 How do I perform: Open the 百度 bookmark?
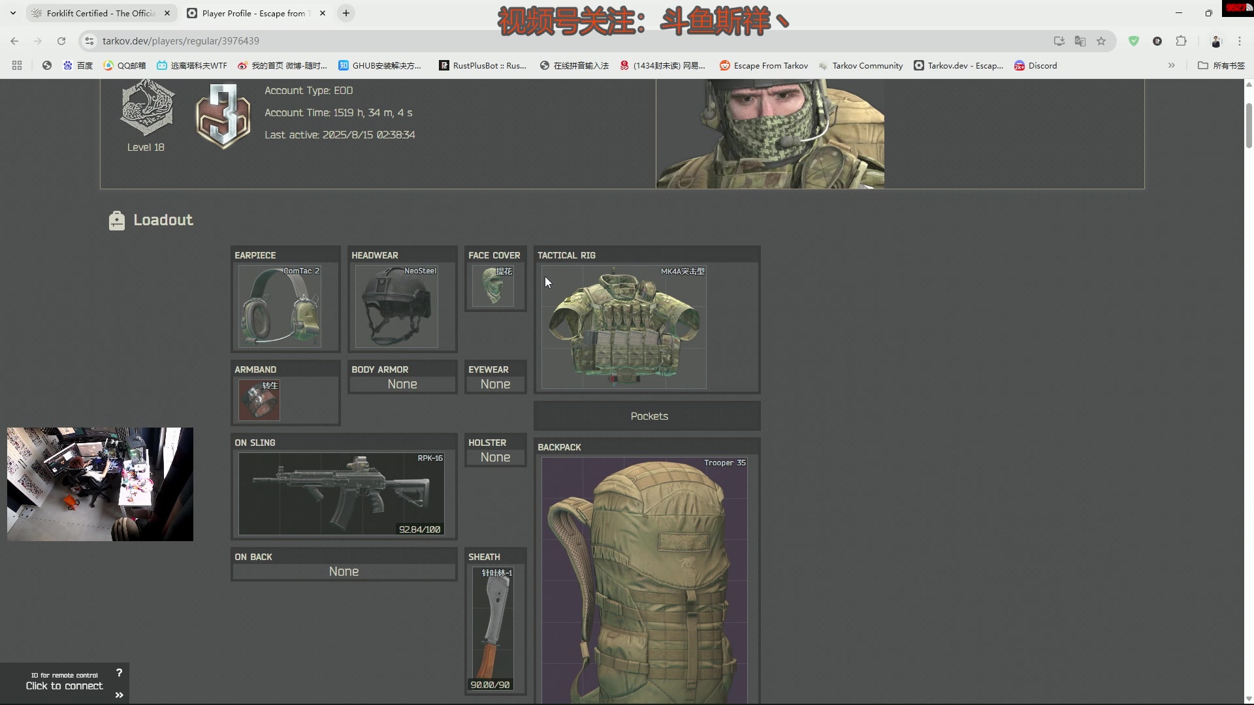pyautogui.click(x=78, y=65)
